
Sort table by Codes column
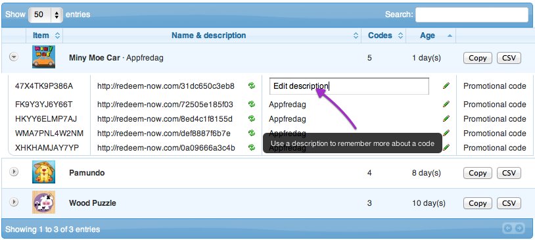384,36
